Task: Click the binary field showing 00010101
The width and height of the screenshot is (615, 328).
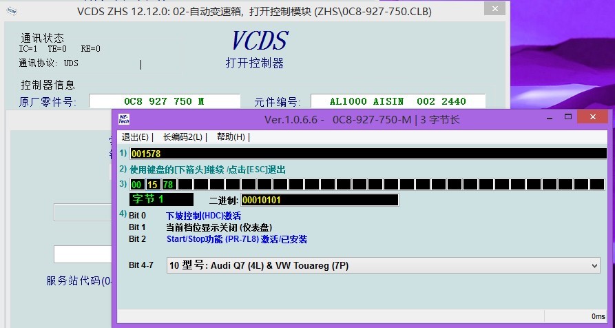Action: click(x=320, y=200)
